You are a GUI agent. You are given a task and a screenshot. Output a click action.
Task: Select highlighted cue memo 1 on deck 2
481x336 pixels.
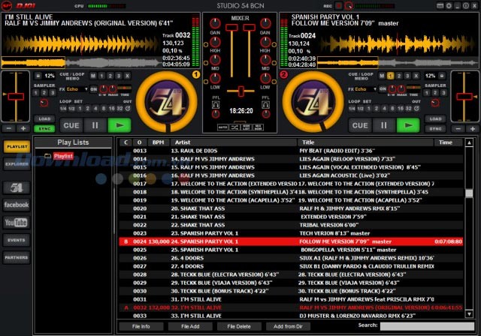click(390, 76)
